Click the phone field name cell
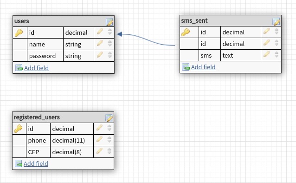Image resolution: width=296 pixels, height=183 pixels. pyautogui.click(x=39, y=140)
